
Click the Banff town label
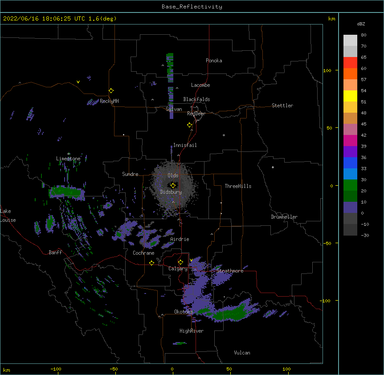click(x=55, y=253)
